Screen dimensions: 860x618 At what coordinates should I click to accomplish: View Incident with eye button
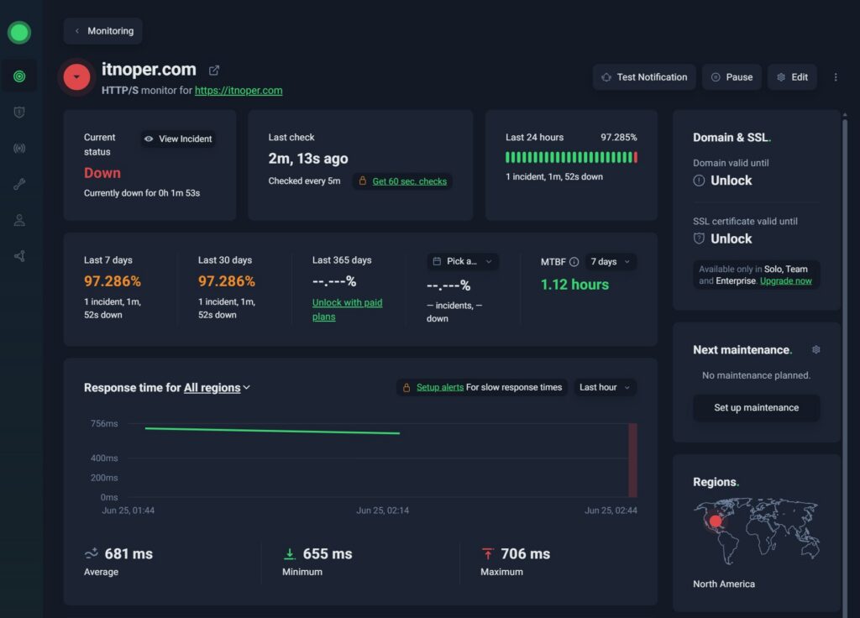[178, 139]
